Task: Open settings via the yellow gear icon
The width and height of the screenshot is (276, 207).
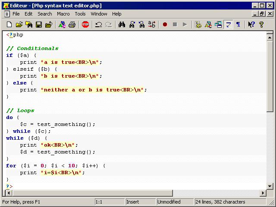Action: tap(198, 25)
